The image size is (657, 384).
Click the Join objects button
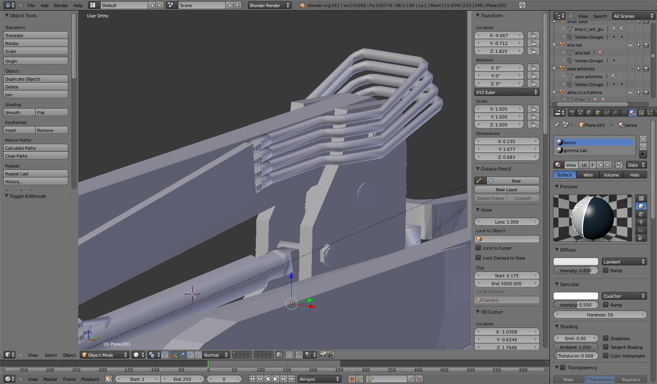click(36, 94)
